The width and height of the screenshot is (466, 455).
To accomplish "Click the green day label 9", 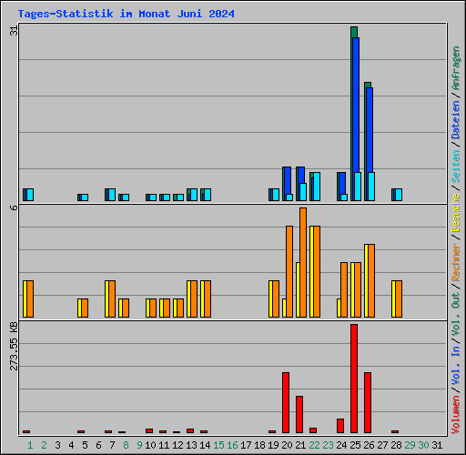I will click(139, 445).
